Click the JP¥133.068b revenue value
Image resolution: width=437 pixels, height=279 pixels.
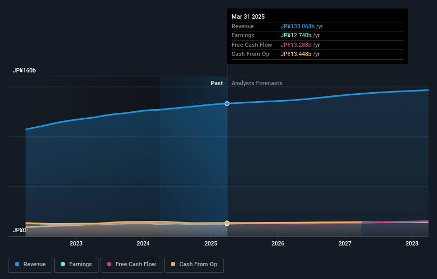tap(298, 26)
